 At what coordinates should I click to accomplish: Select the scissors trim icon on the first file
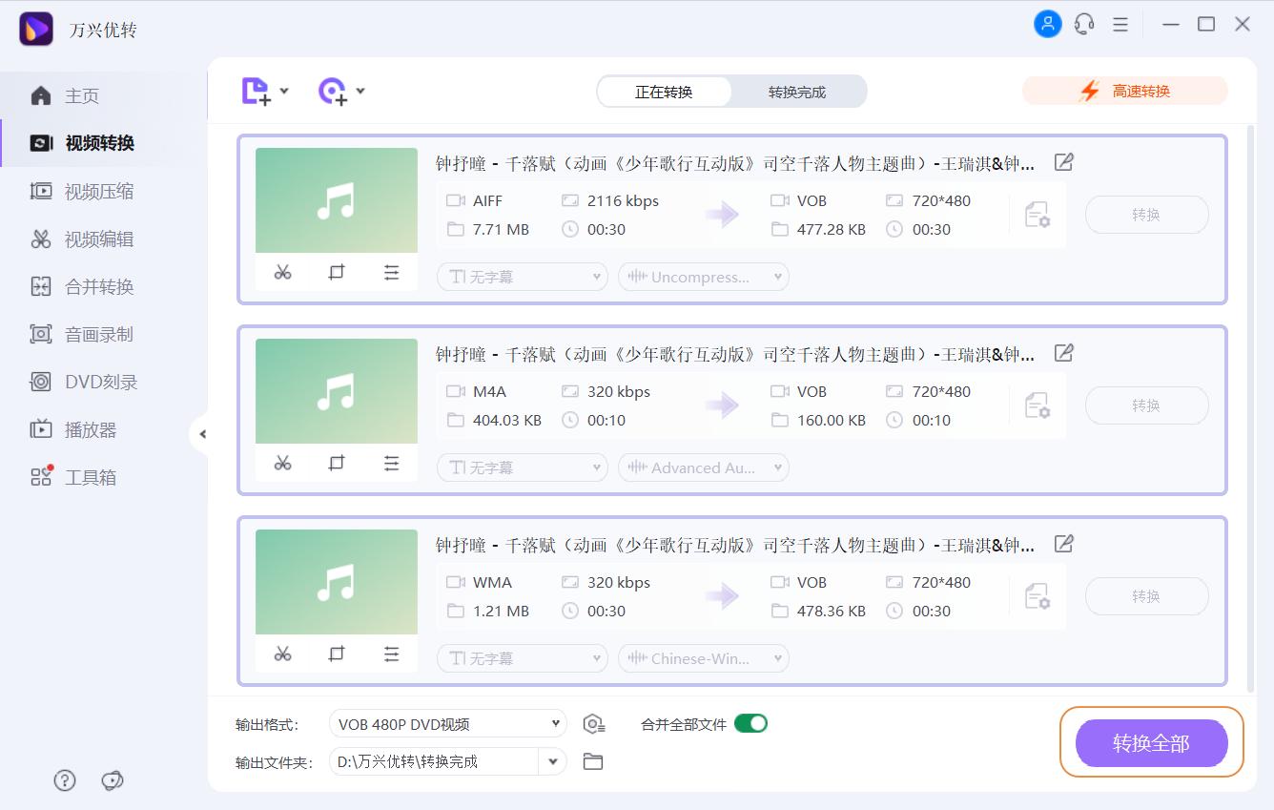pyautogui.click(x=282, y=272)
